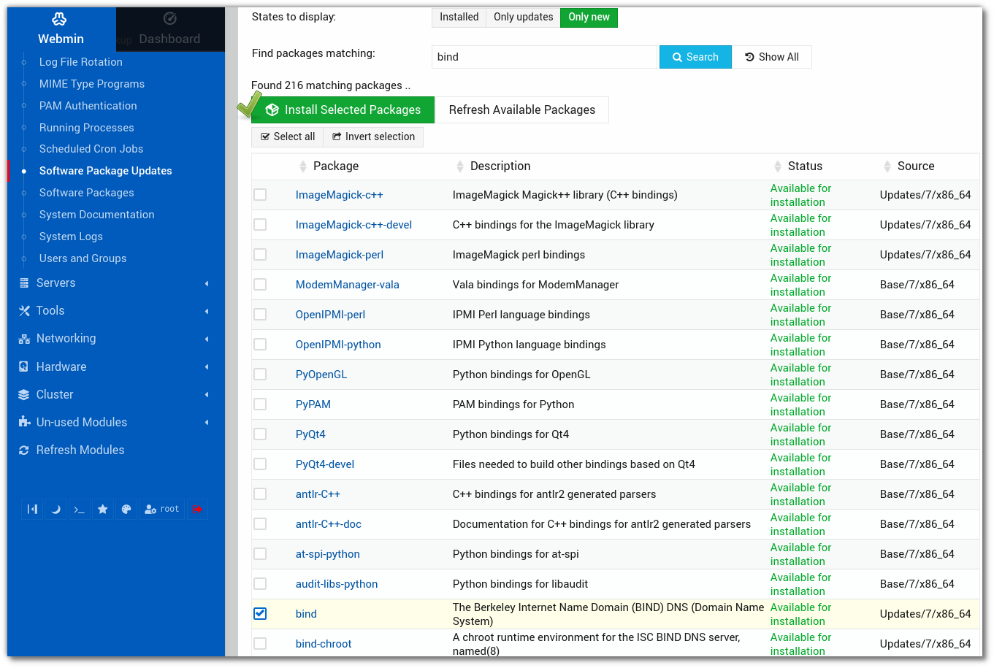Viewport: 994px width, 668px height.
Task: Expand Hardware section arrow
Action: [207, 367]
